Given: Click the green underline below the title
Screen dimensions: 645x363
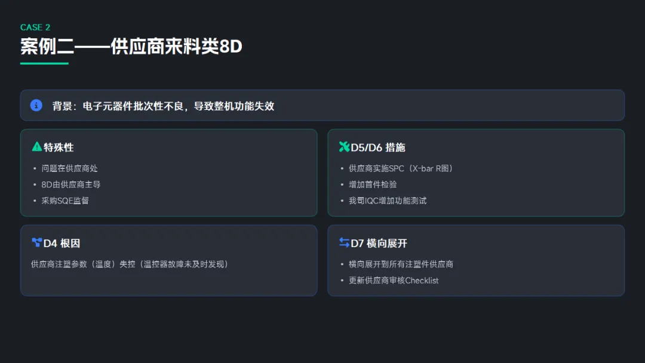Looking at the screenshot, I should click(44, 63).
